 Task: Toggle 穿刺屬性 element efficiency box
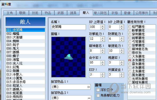130,34
